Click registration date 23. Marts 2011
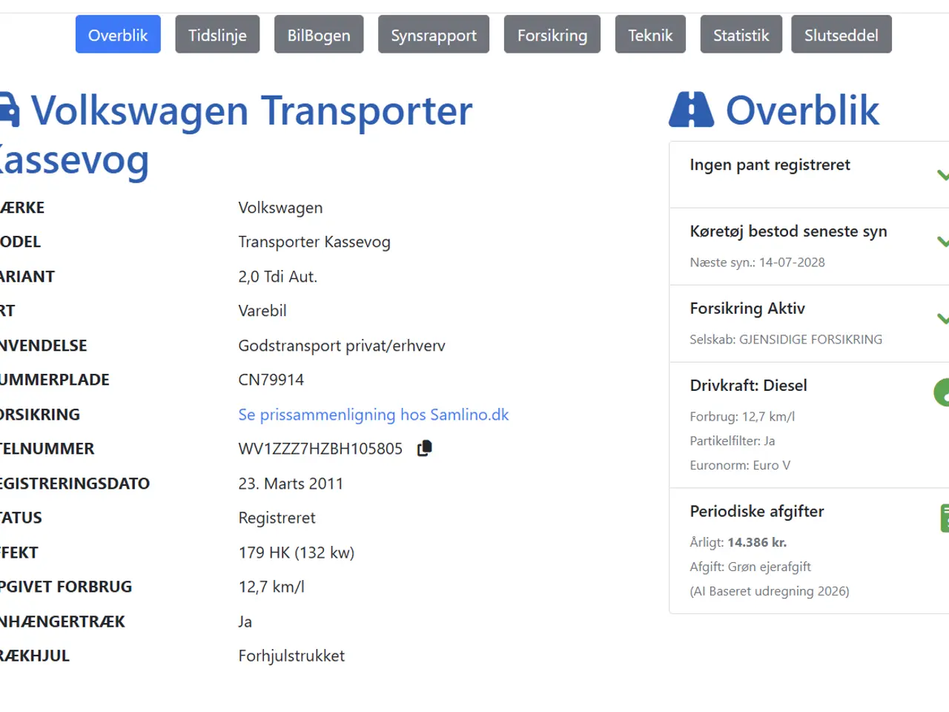Image resolution: width=949 pixels, height=712 pixels. pyautogui.click(x=291, y=484)
